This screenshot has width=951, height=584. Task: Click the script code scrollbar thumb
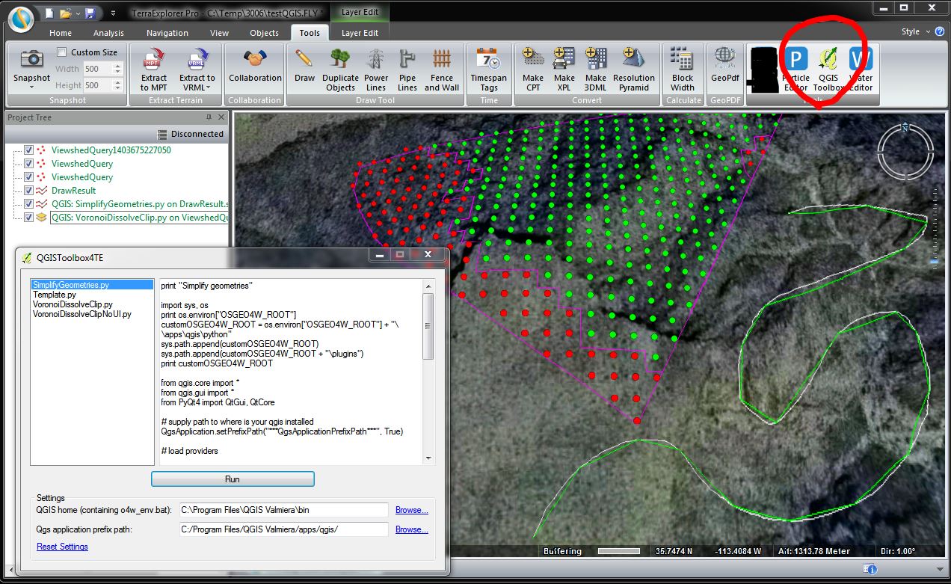coord(428,326)
